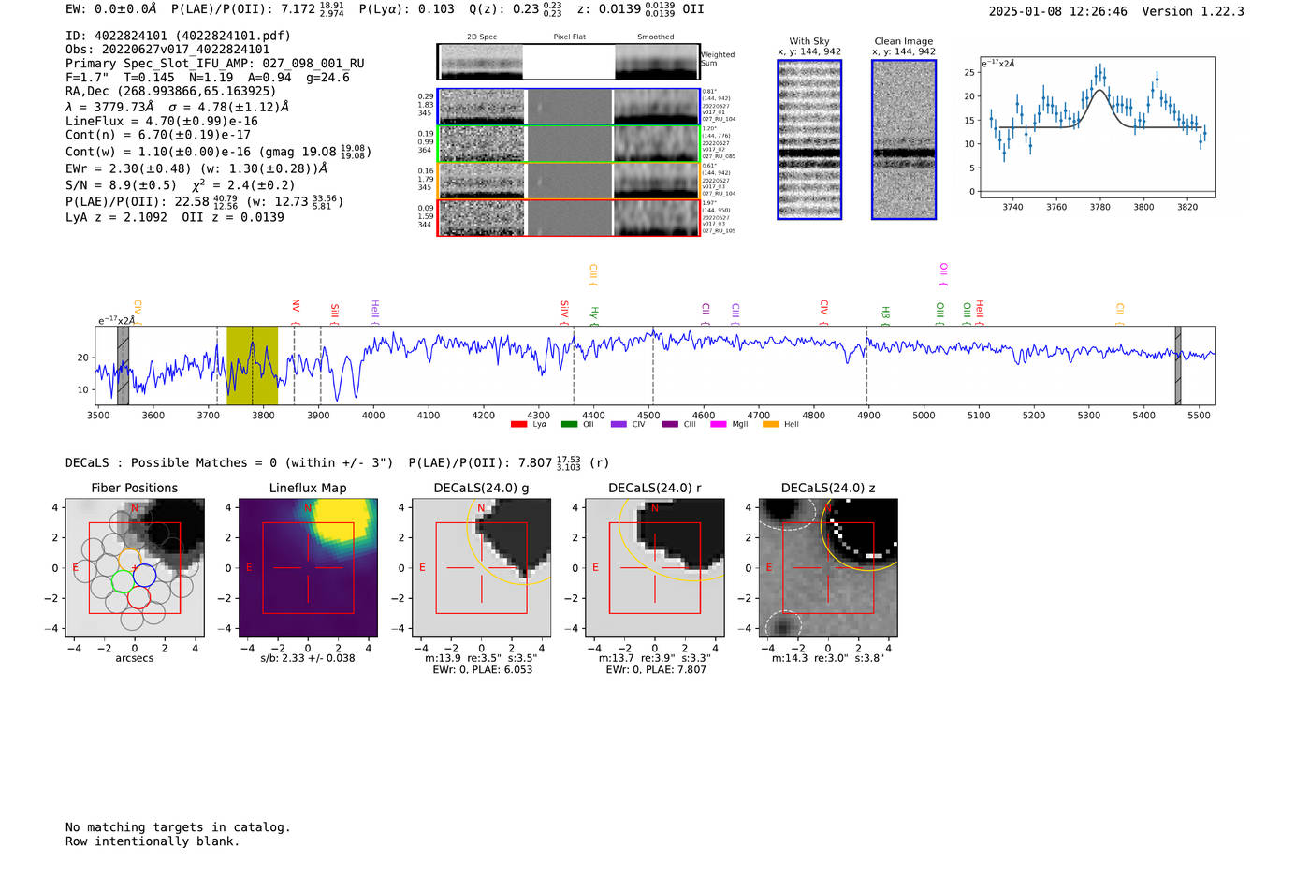Screen dimensions: 1310x892
Task: Click the RA,Dec coordinates line
Action: [170, 91]
